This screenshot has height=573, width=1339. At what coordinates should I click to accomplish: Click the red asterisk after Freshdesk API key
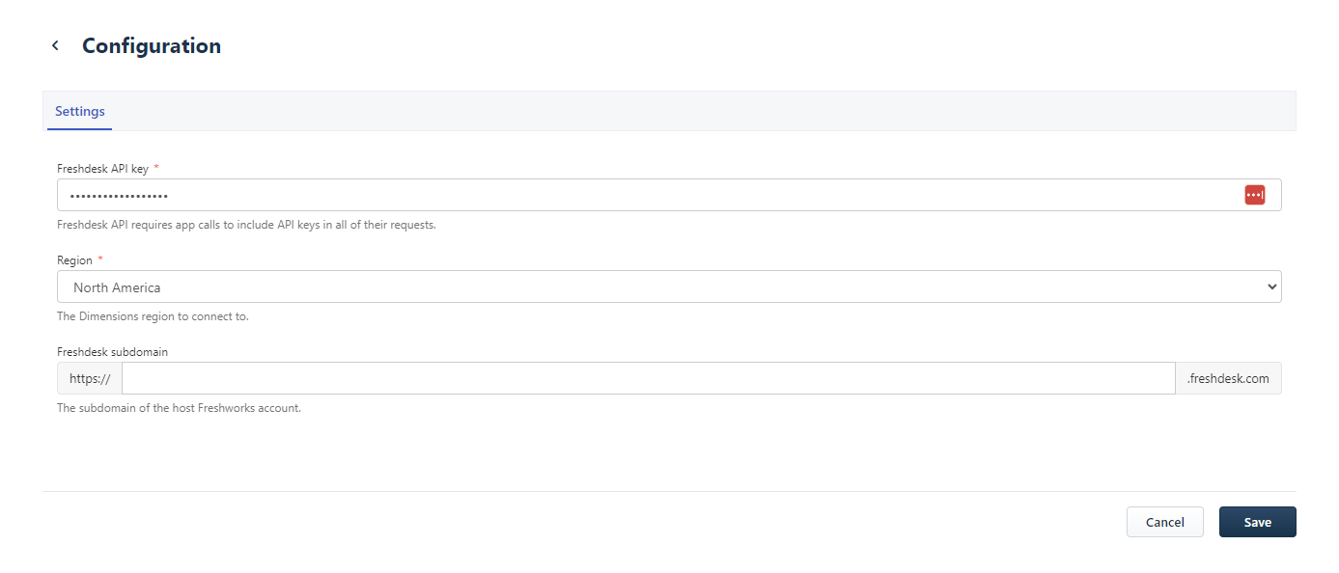156,169
